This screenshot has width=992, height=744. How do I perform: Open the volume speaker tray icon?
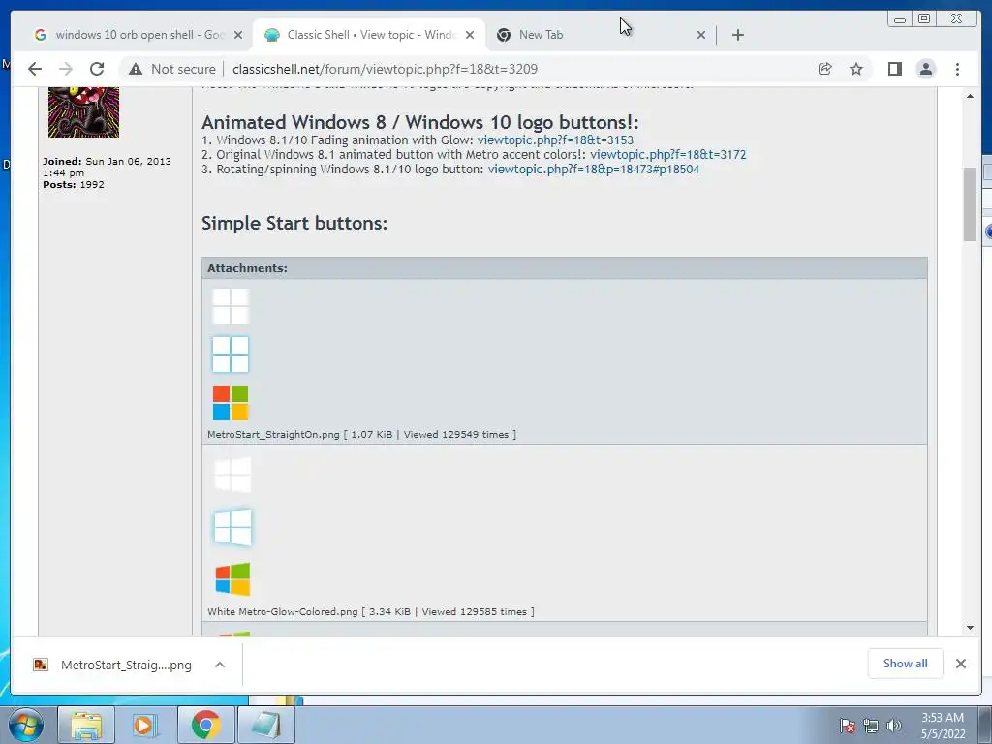click(x=894, y=727)
